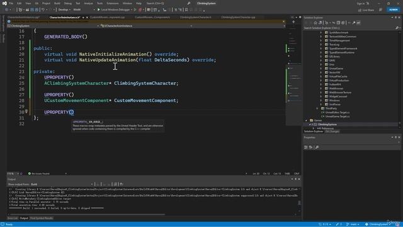The image size is (403, 227).
Task: Click the Sign in link
Action: [x=361, y=3]
